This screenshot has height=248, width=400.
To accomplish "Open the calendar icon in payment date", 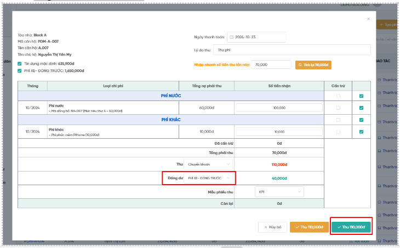I will pyautogui.click(x=231, y=37).
